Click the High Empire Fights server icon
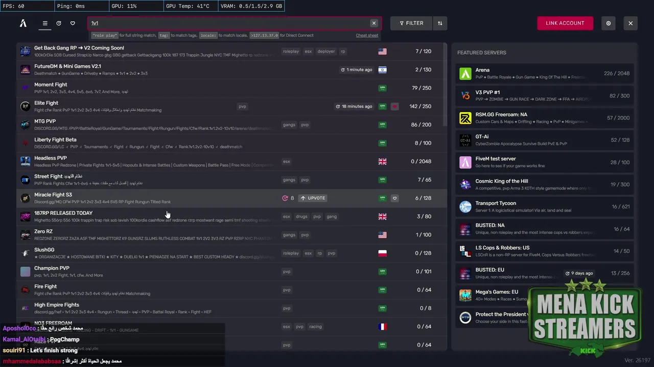 [25, 308]
